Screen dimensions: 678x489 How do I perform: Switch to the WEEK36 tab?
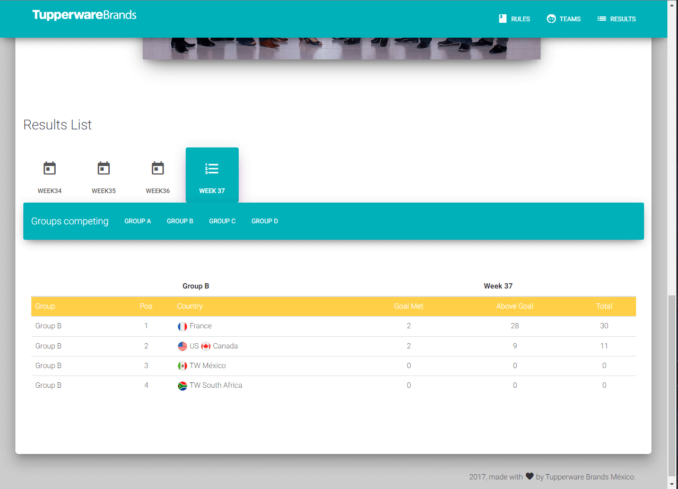(158, 175)
